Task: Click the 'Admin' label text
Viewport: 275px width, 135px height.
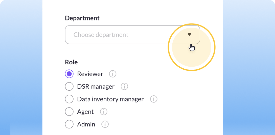Action: 86,124
